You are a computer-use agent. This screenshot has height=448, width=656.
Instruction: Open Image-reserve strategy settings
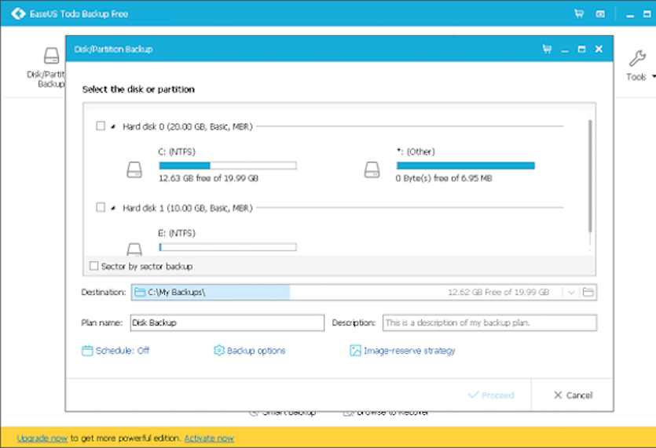coord(402,351)
